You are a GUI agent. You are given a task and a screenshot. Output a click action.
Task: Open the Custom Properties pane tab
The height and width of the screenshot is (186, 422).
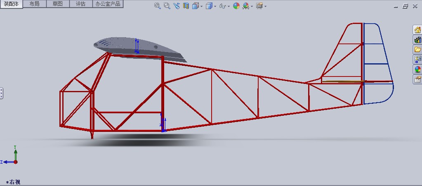point(417,79)
